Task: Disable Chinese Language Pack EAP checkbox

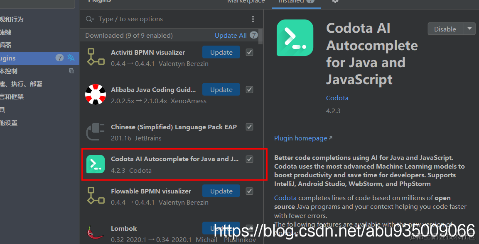Action: point(250,127)
